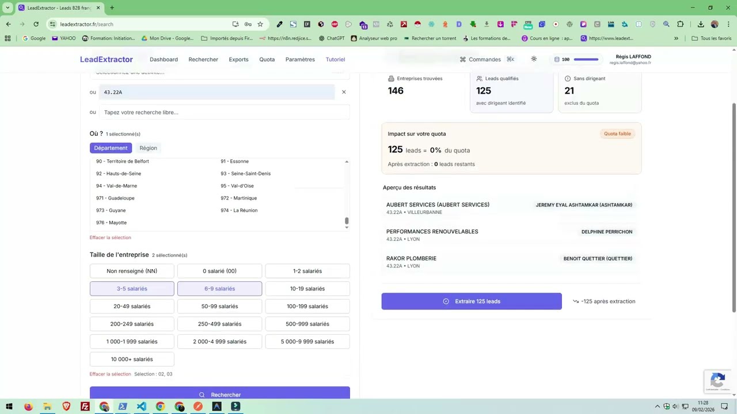Open the Analyseur web pro bookmark
This screenshot has width=737, height=414.
click(373, 39)
